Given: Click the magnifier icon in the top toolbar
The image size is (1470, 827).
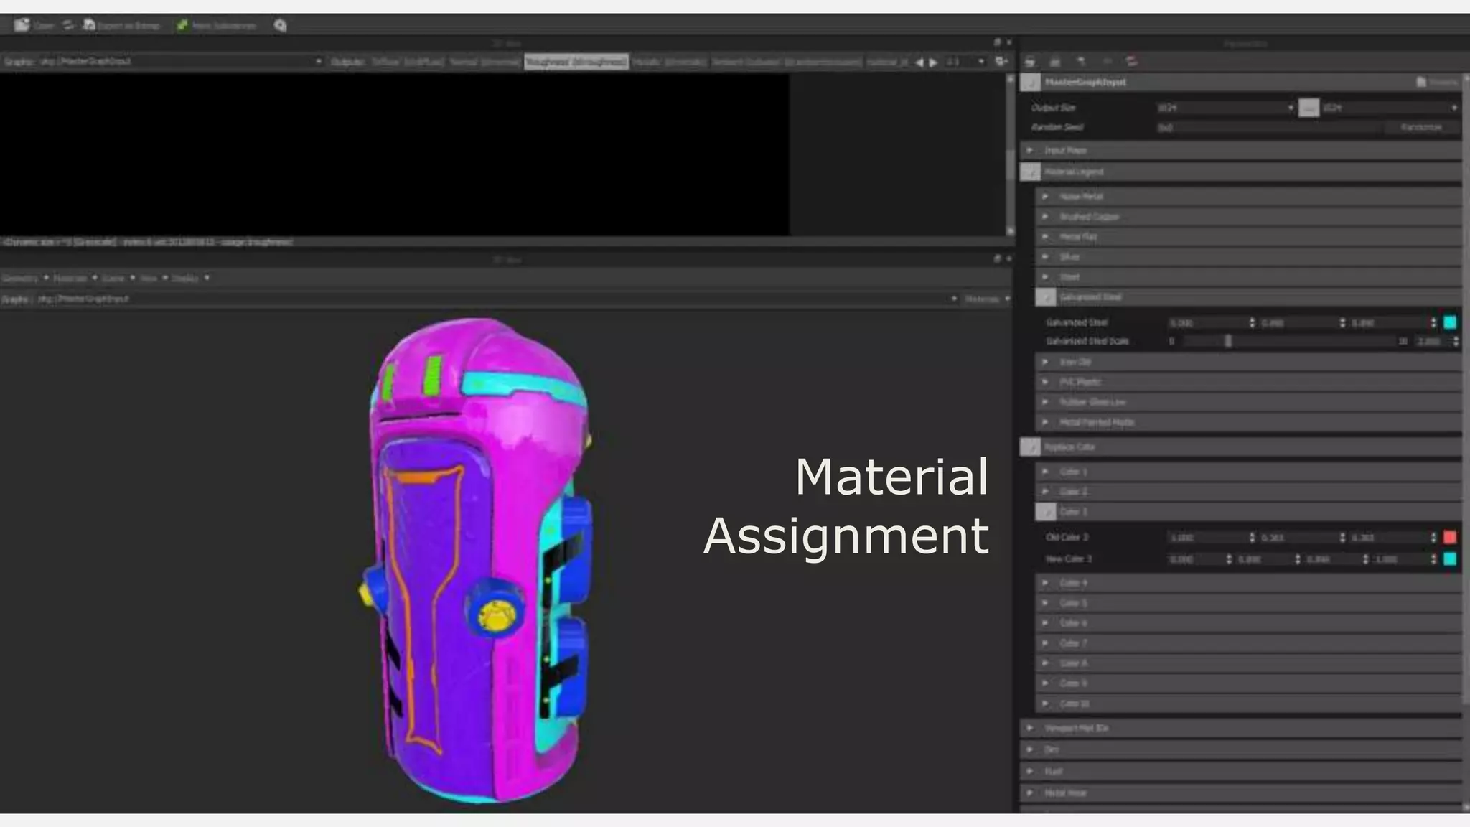Looking at the screenshot, I should [280, 26].
